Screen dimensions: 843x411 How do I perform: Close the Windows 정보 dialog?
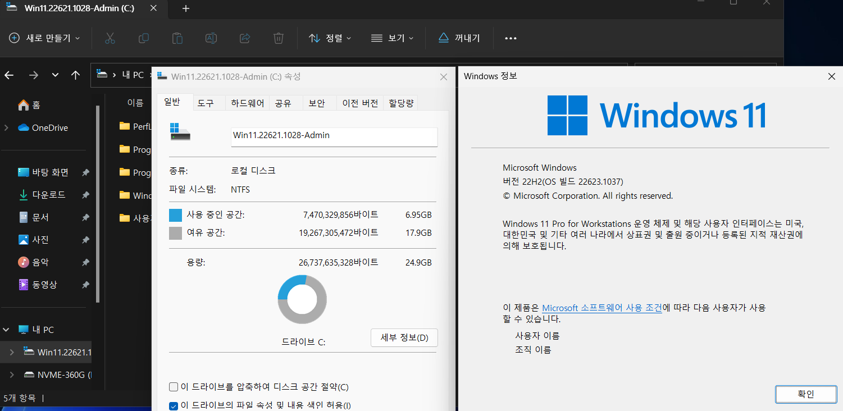pyautogui.click(x=832, y=76)
